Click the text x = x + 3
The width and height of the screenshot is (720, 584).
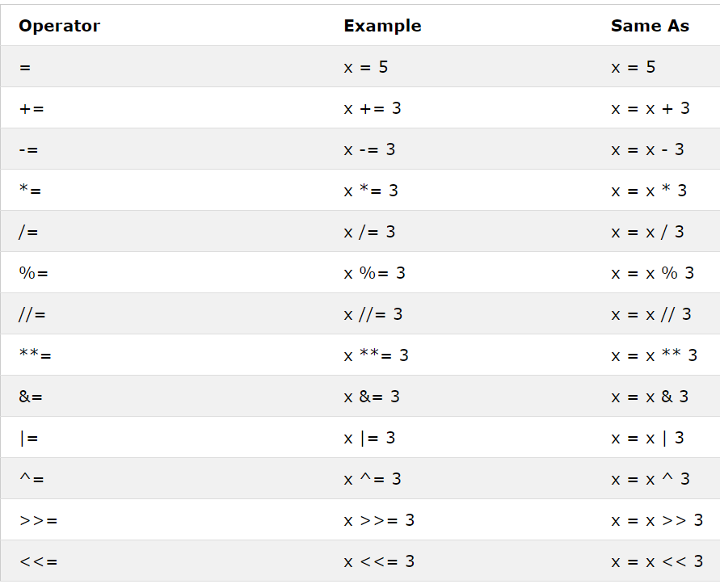(651, 109)
